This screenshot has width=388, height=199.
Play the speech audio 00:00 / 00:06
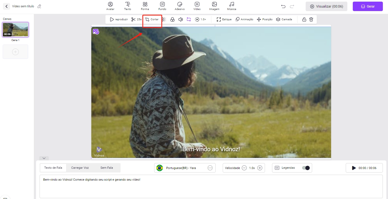point(364,168)
